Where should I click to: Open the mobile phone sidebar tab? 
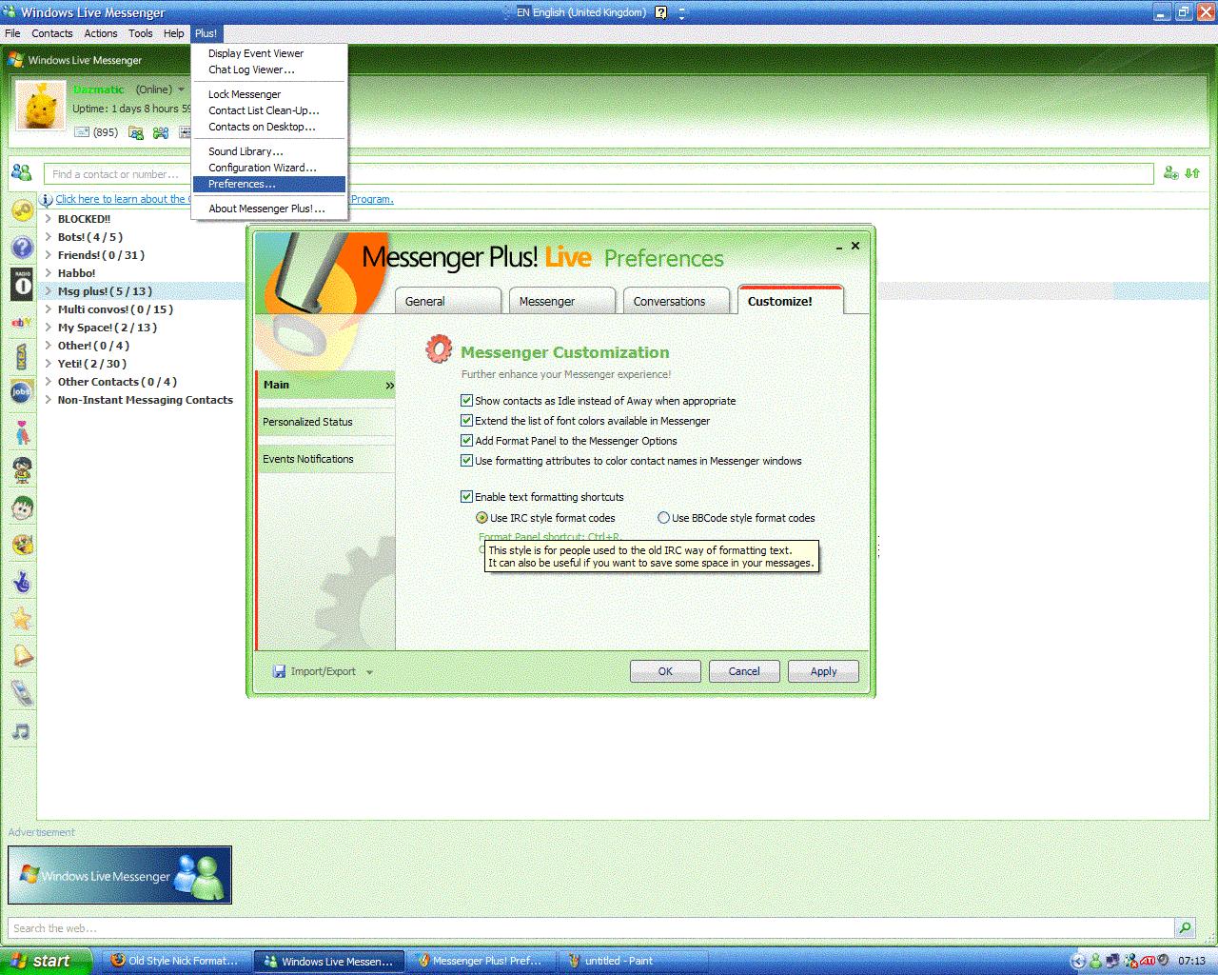[22, 693]
